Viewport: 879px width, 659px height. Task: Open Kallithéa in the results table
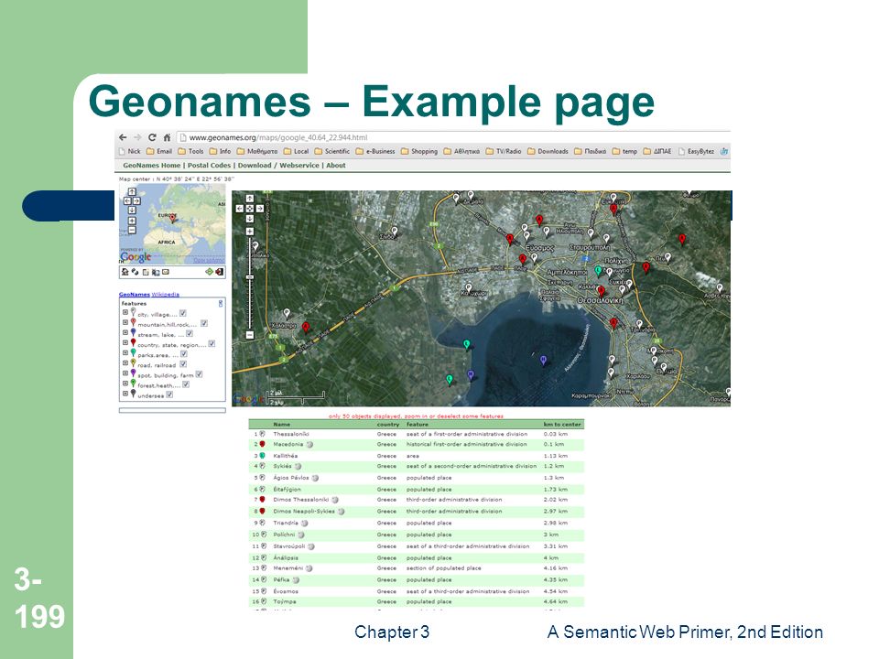click(286, 456)
